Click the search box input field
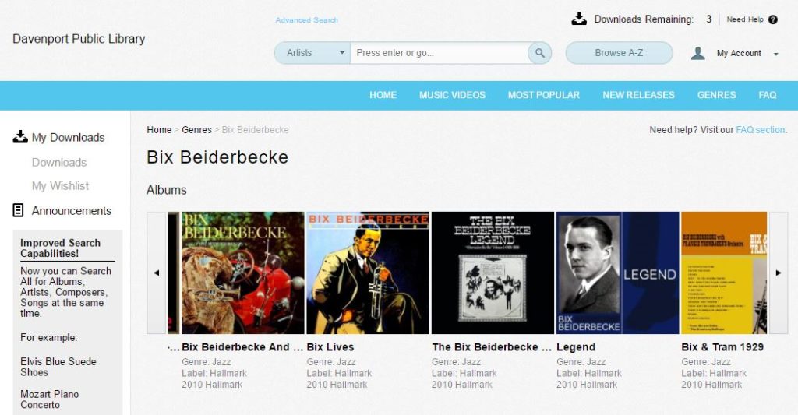The height and width of the screenshot is (415, 798). 440,53
